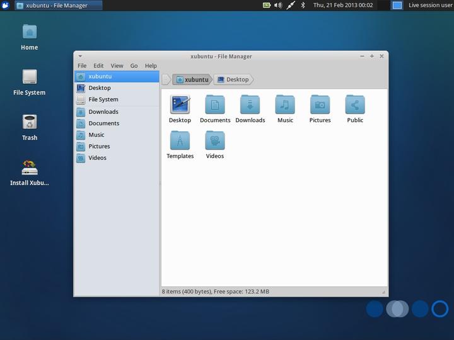Image resolution: width=454 pixels, height=340 pixels.
Task: Click the File System icon on the desktop
Action: tap(30, 77)
